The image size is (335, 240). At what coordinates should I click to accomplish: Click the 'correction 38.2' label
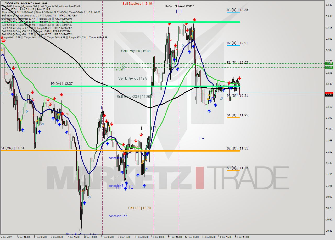pos(118,158)
